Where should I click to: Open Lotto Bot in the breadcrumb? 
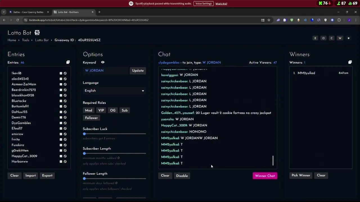(42, 40)
